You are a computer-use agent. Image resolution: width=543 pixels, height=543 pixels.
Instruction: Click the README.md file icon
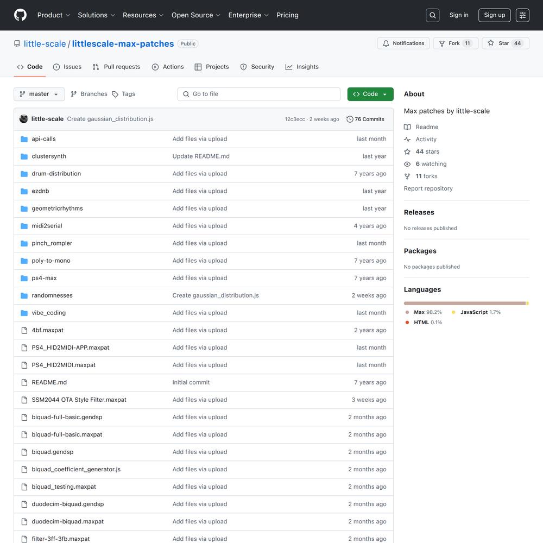[24, 382]
